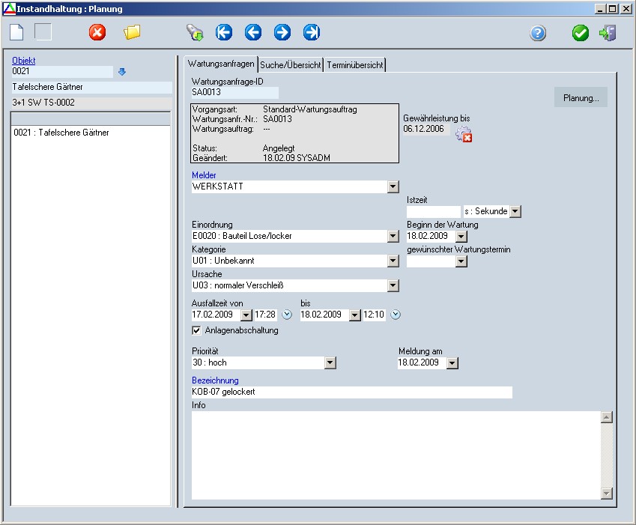This screenshot has height=525, width=636.
Task: Click the red delete icon in toolbar
Action: (x=97, y=32)
